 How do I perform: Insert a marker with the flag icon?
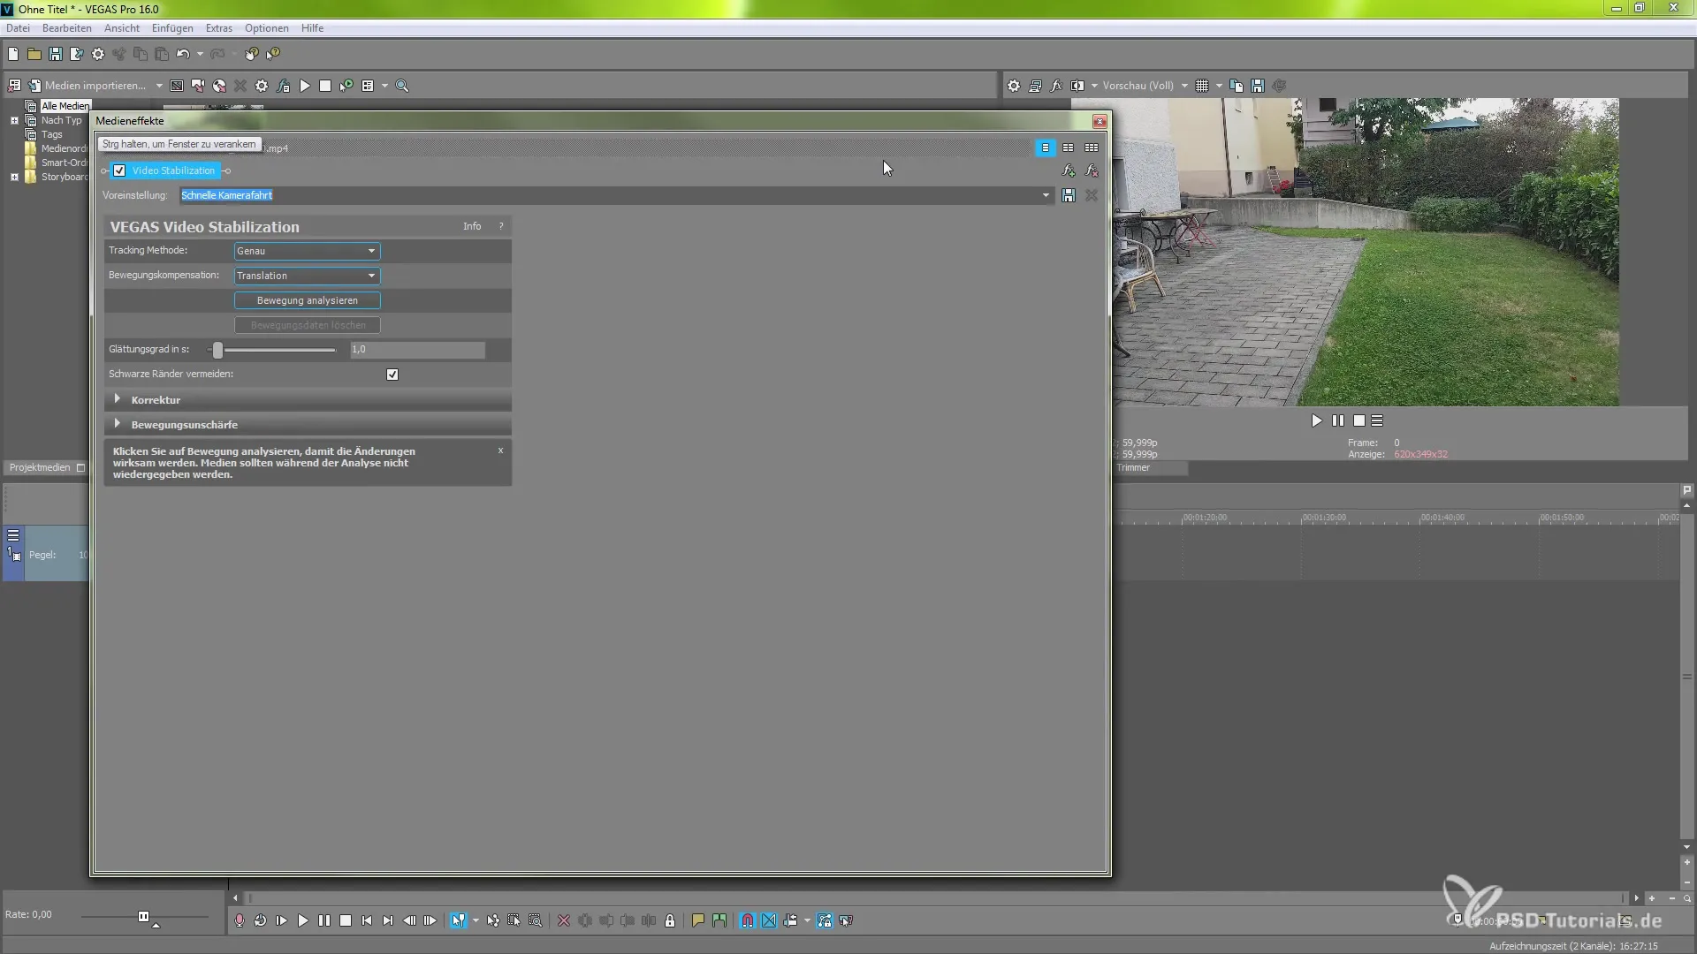coord(697,920)
